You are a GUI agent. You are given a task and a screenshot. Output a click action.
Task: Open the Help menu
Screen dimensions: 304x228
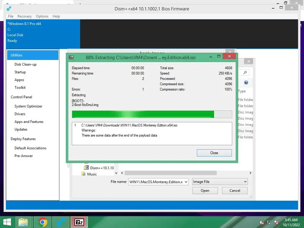point(56,16)
